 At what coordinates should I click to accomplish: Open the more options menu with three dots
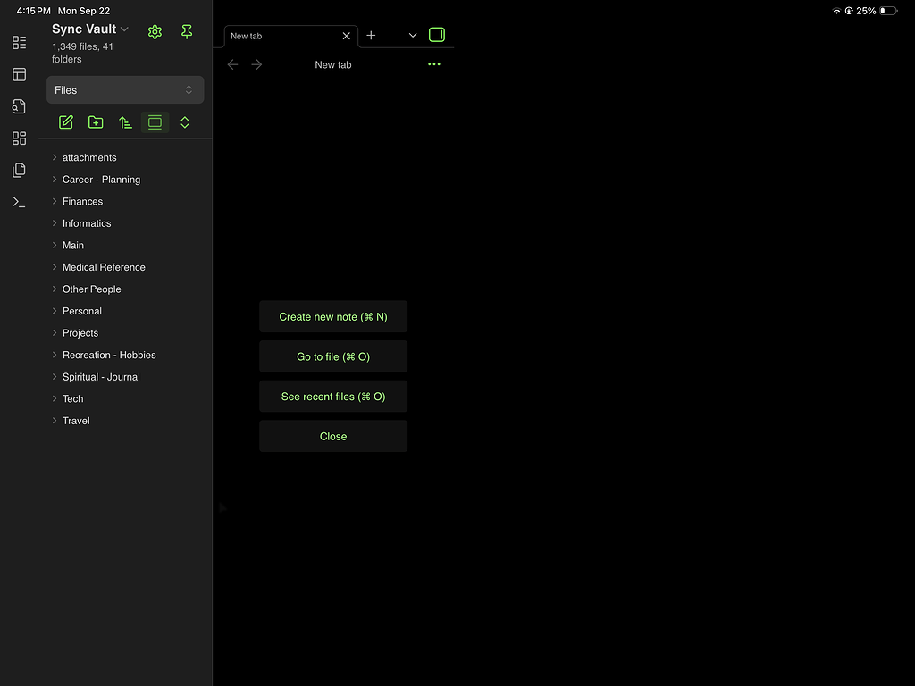tap(434, 63)
